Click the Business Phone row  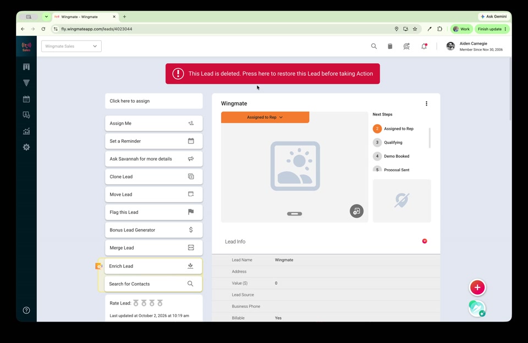click(326, 306)
